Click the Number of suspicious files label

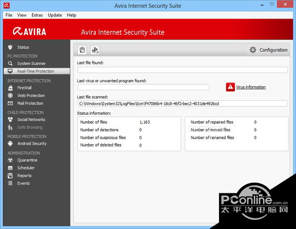tap(103, 138)
